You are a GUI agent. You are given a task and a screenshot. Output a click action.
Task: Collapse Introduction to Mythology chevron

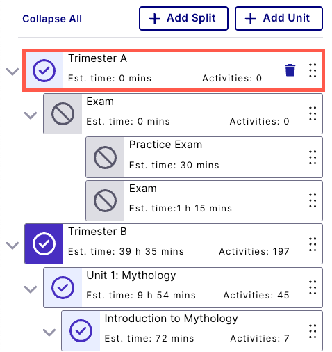(x=49, y=332)
